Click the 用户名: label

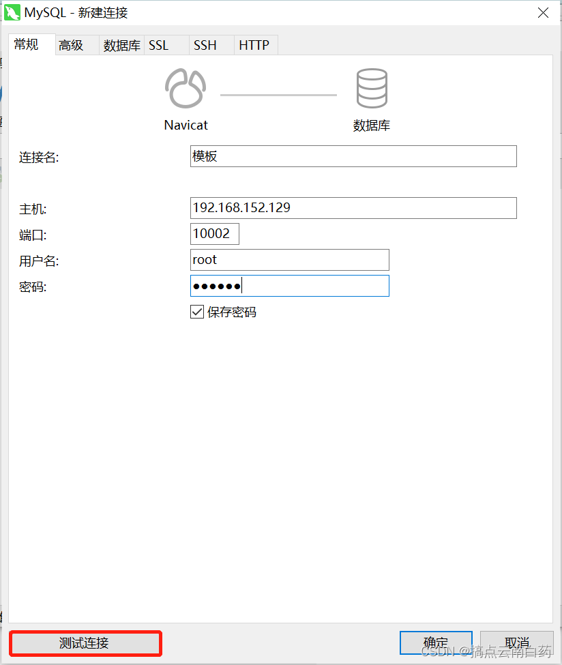pyautogui.click(x=39, y=261)
